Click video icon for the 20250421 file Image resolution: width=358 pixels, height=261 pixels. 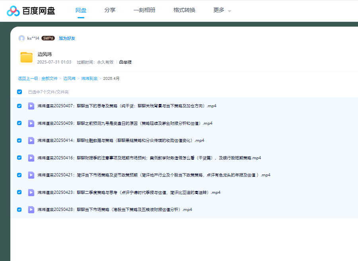tap(31, 175)
